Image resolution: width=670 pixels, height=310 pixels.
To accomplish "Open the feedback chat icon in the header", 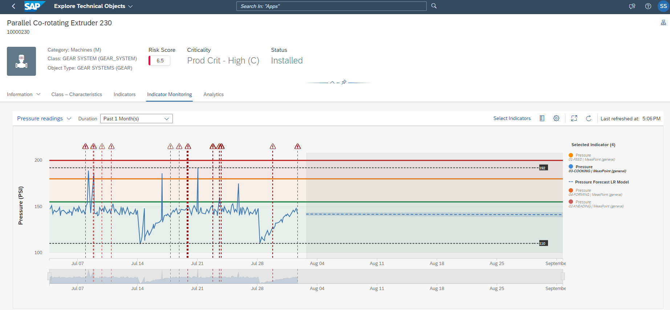I will pos(632,6).
